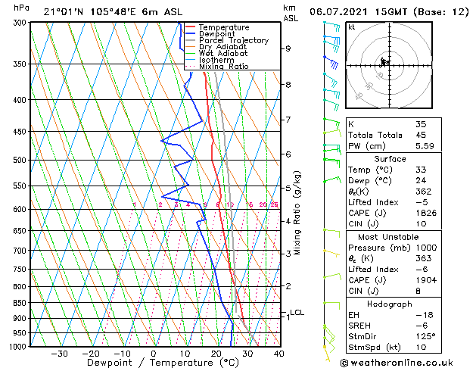476x368 pixels.
Task: Click the 5 km altitude tick label
Action: pyautogui.click(x=288, y=189)
